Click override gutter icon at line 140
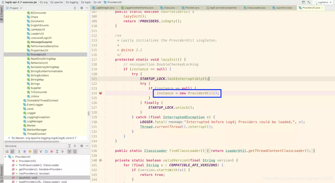This screenshot has width=335, height=183. click(100, 160)
